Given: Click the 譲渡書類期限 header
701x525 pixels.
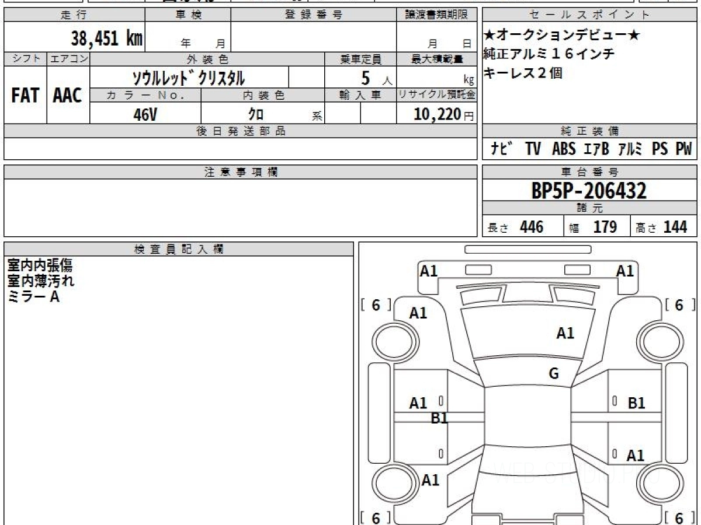Looking at the screenshot, I should [x=437, y=15].
